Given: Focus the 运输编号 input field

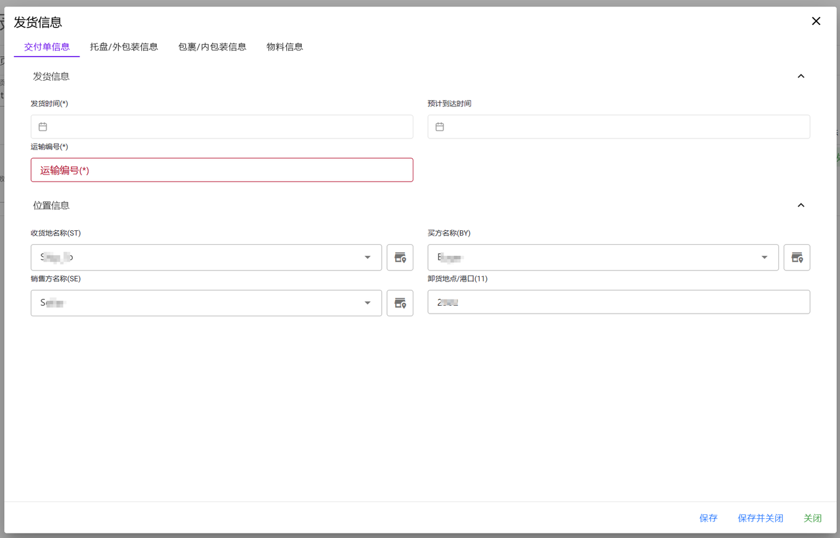Looking at the screenshot, I should [x=222, y=170].
